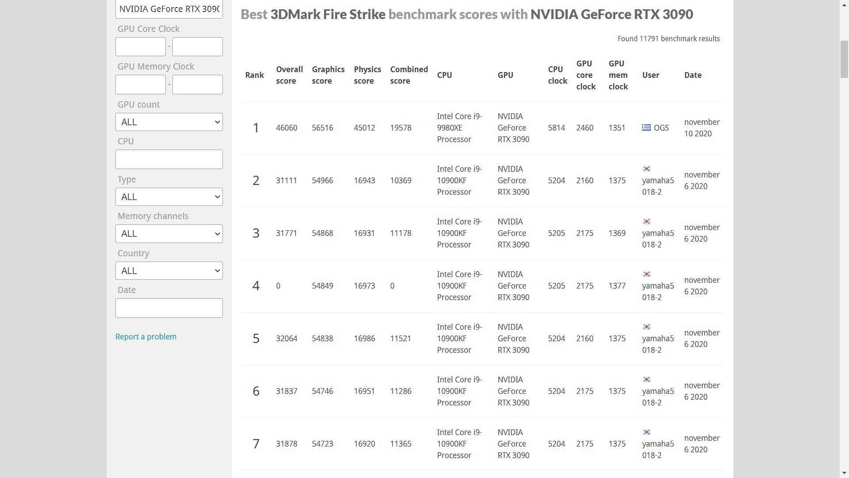The height and width of the screenshot is (478, 849).
Task: Click the vertical scrollbar thumb
Action: [844, 59]
